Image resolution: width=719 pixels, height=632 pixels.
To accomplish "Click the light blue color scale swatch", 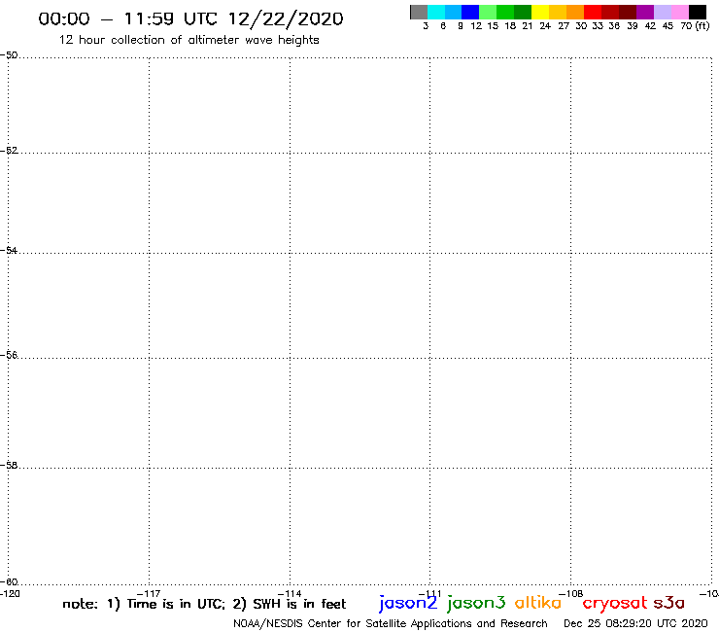I will pos(453,12).
